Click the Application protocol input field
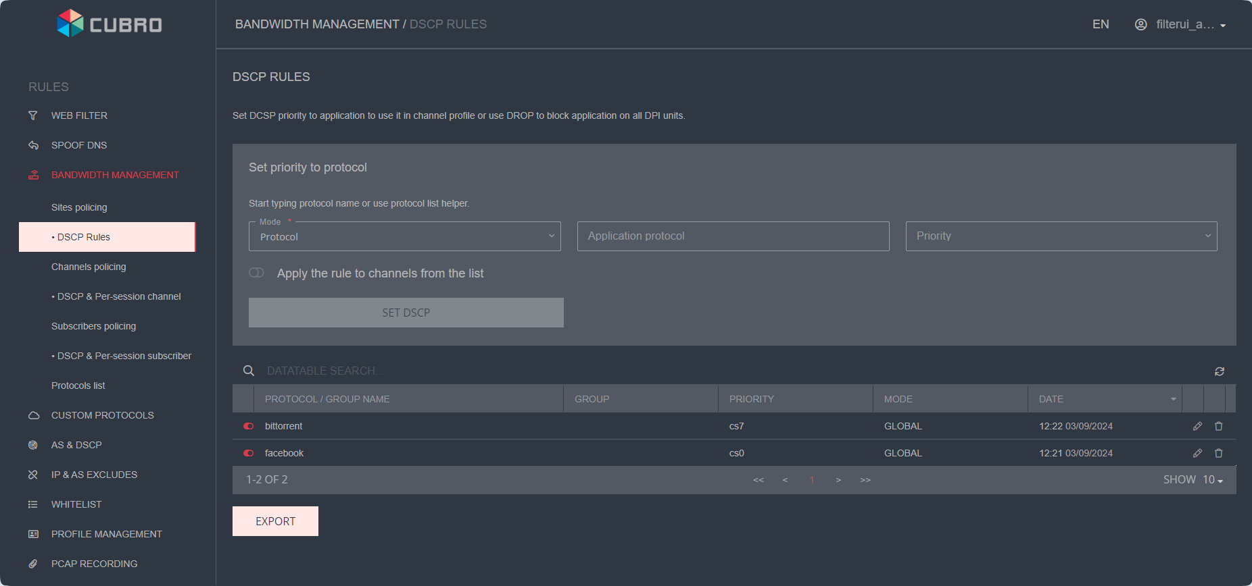Screen dimensions: 1252x586 (733, 236)
